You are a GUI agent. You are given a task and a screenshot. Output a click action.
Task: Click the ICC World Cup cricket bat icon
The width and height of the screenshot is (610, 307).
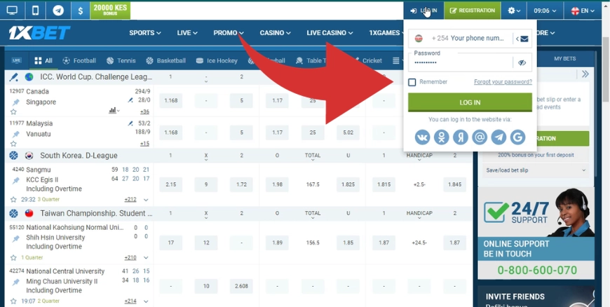13,77
